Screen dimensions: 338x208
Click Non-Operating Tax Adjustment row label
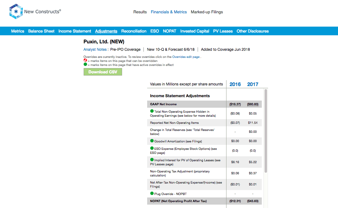coord(180,173)
